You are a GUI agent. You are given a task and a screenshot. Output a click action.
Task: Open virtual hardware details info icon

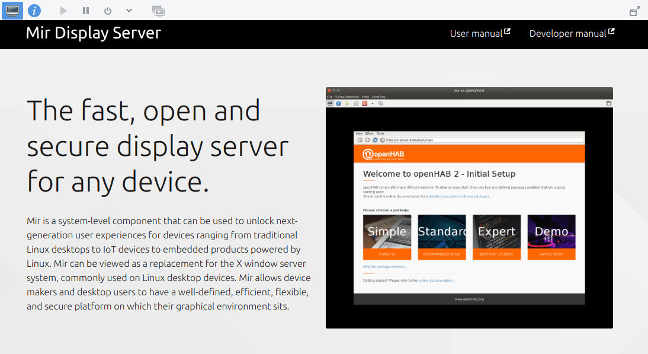click(34, 10)
